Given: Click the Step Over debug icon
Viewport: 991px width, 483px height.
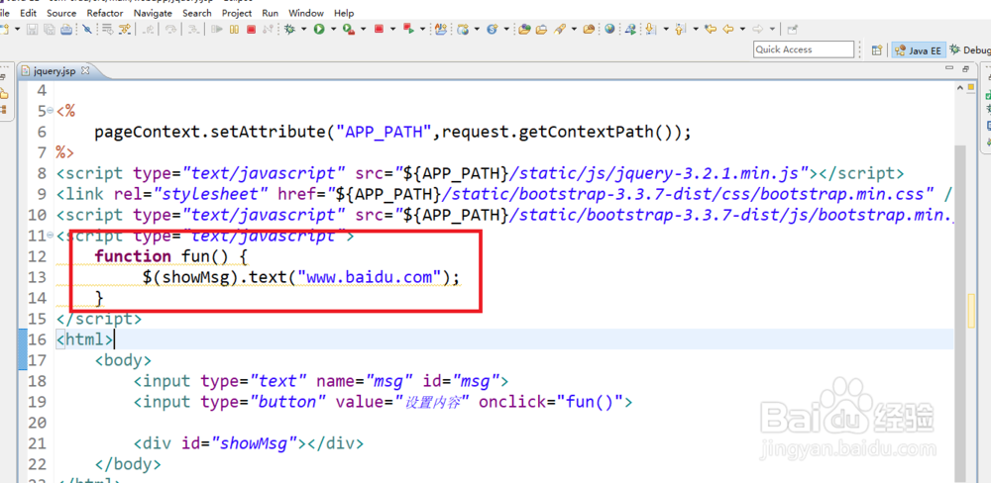Looking at the screenshot, I should click(x=170, y=29).
